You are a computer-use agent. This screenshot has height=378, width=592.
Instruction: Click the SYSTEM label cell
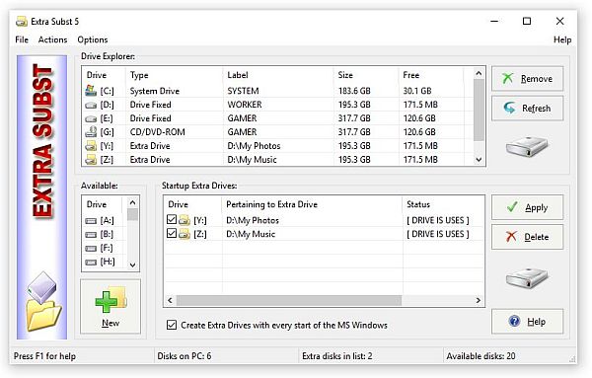click(x=243, y=91)
